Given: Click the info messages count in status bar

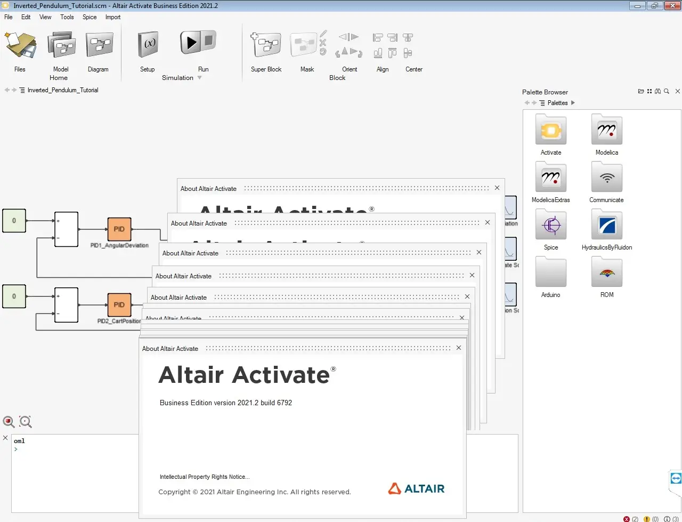Looking at the screenshot, I should [671, 519].
